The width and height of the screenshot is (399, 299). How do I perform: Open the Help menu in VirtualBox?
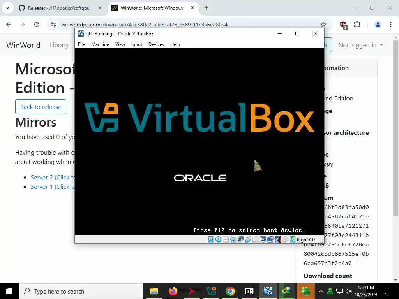(x=175, y=44)
